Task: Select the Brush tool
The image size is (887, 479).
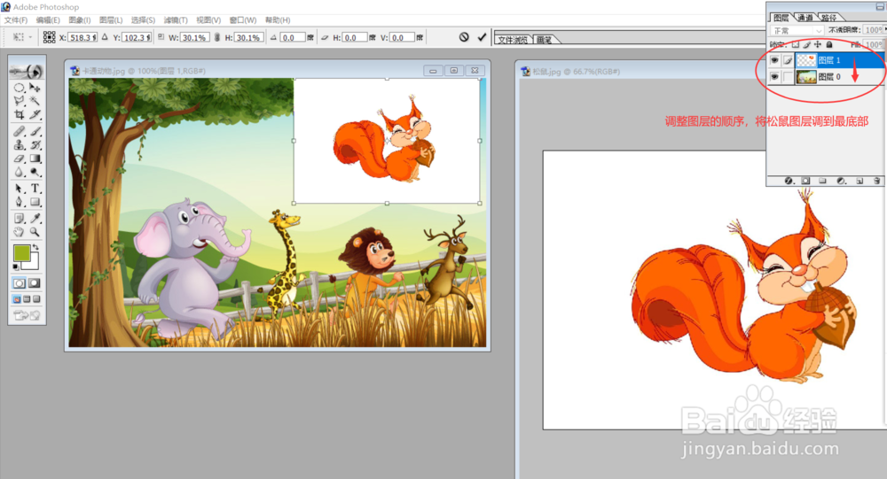Action: click(x=35, y=132)
